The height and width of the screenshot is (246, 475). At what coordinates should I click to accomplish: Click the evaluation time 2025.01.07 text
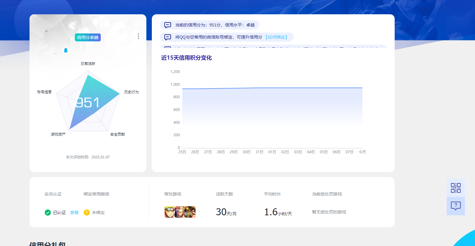88,157
